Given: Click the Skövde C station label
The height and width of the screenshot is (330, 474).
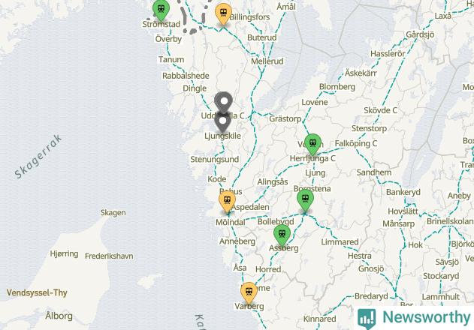Looking at the screenshot, I should 380,110.
